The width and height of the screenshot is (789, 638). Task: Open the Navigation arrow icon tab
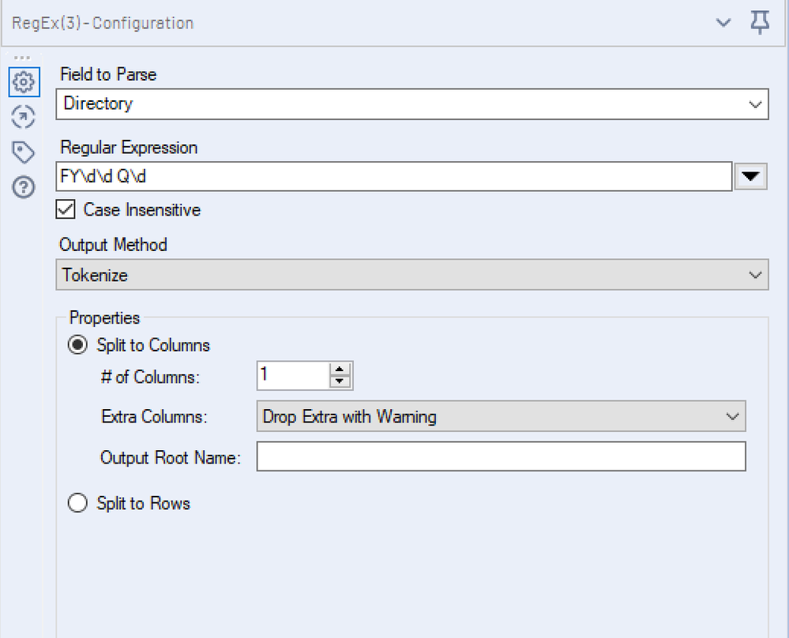(x=24, y=118)
